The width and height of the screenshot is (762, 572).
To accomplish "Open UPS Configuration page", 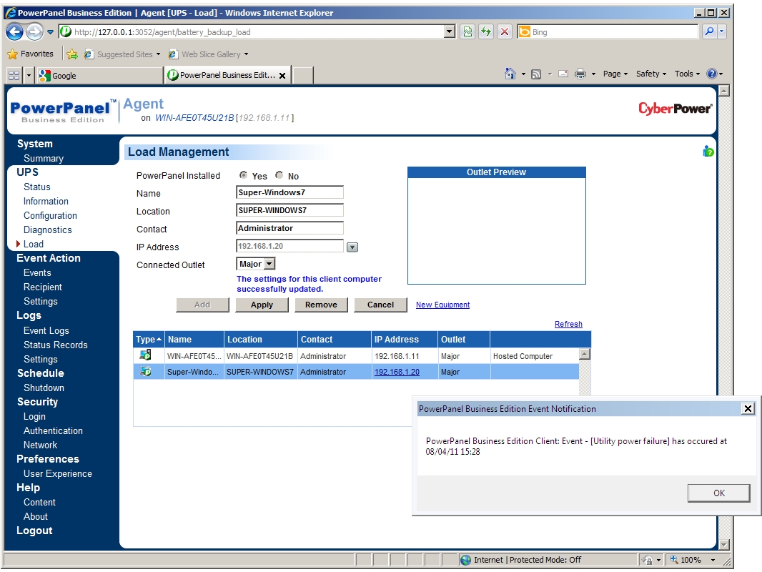I will (x=50, y=216).
